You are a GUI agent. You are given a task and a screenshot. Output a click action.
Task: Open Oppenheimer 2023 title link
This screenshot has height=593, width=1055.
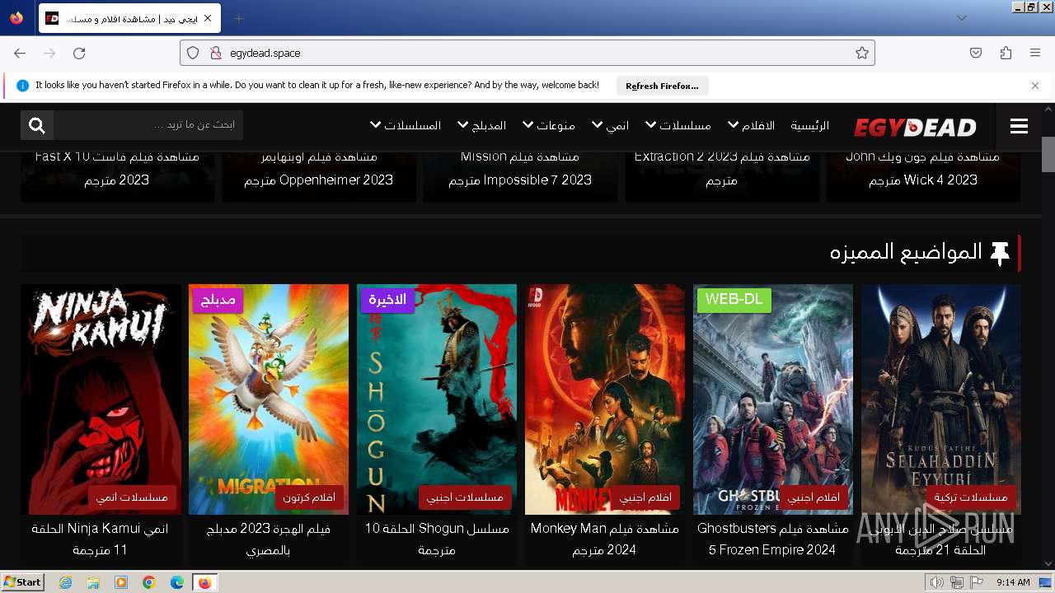[x=319, y=168]
